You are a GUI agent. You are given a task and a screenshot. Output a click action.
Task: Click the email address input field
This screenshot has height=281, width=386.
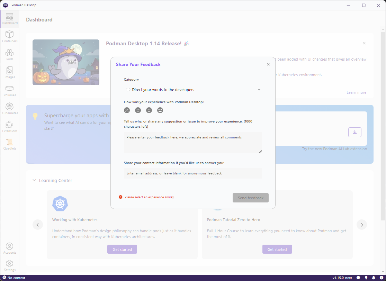pos(193,173)
